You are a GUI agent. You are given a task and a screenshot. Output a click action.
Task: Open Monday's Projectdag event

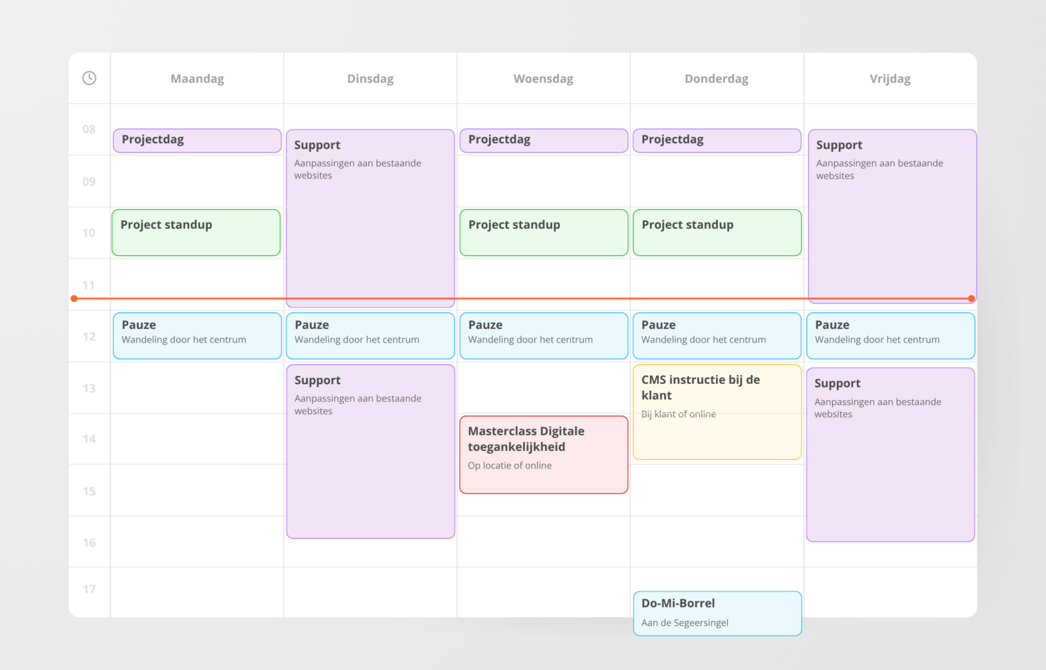(x=197, y=141)
